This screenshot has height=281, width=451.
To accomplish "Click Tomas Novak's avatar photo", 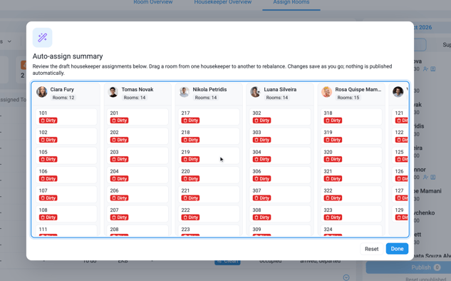I will [x=113, y=92].
